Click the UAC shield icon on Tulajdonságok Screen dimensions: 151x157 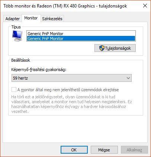coord(102,48)
